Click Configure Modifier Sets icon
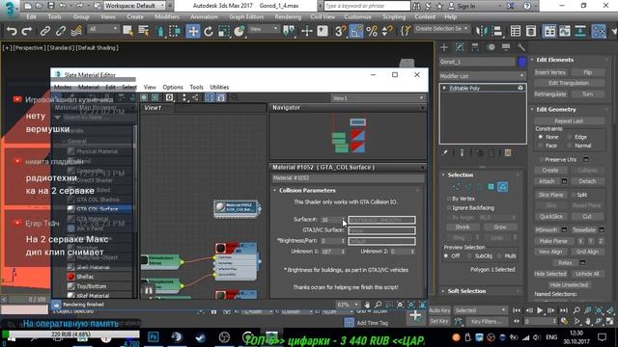618x347 pixels. click(508, 152)
